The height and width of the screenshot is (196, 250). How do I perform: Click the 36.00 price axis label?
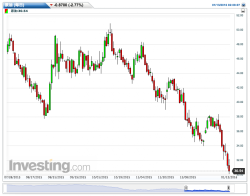pos(239,131)
